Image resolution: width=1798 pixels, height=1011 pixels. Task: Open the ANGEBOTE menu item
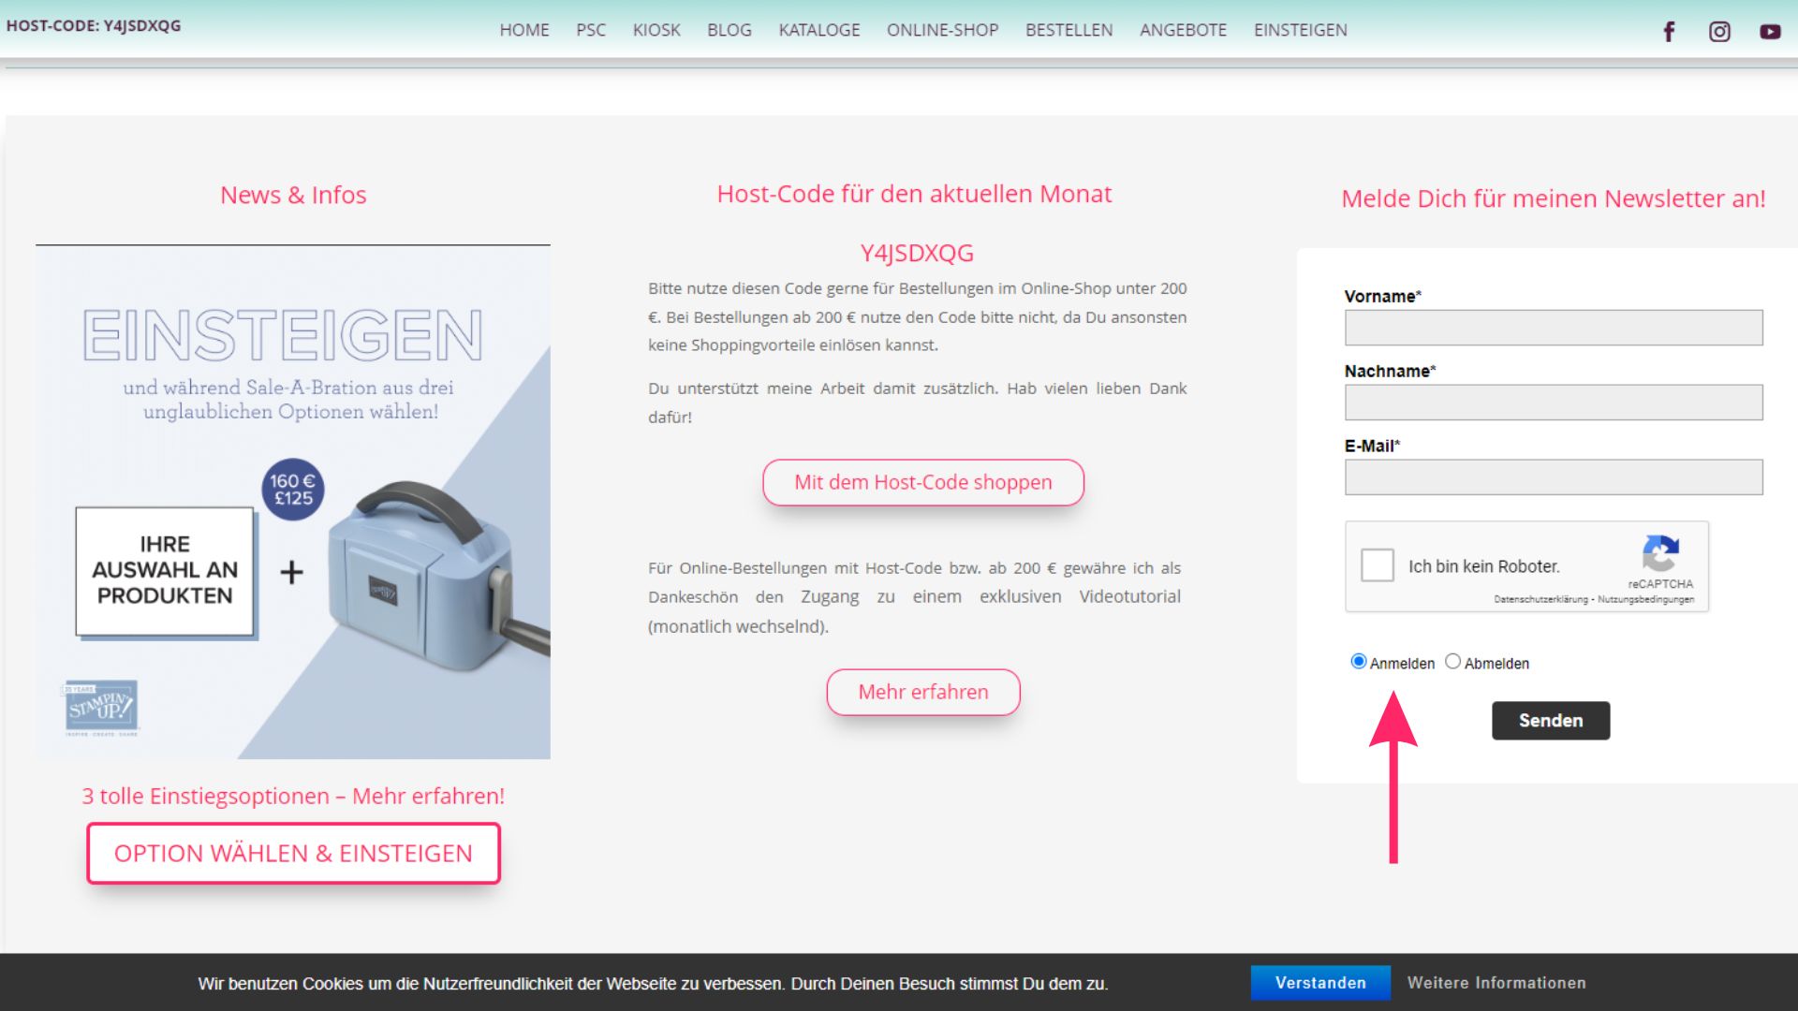(1183, 30)
